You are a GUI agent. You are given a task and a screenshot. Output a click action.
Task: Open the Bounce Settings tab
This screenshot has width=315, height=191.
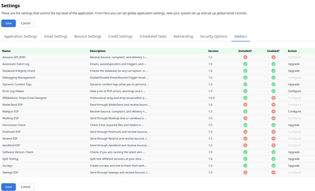88,36
